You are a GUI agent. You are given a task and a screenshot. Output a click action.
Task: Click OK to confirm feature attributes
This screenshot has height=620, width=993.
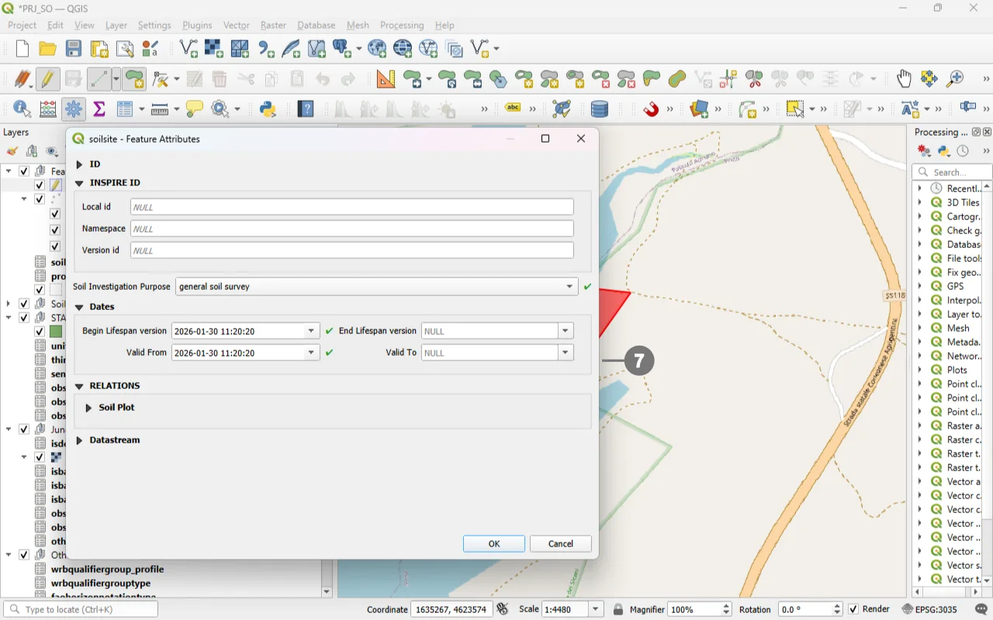pos(493,544)
